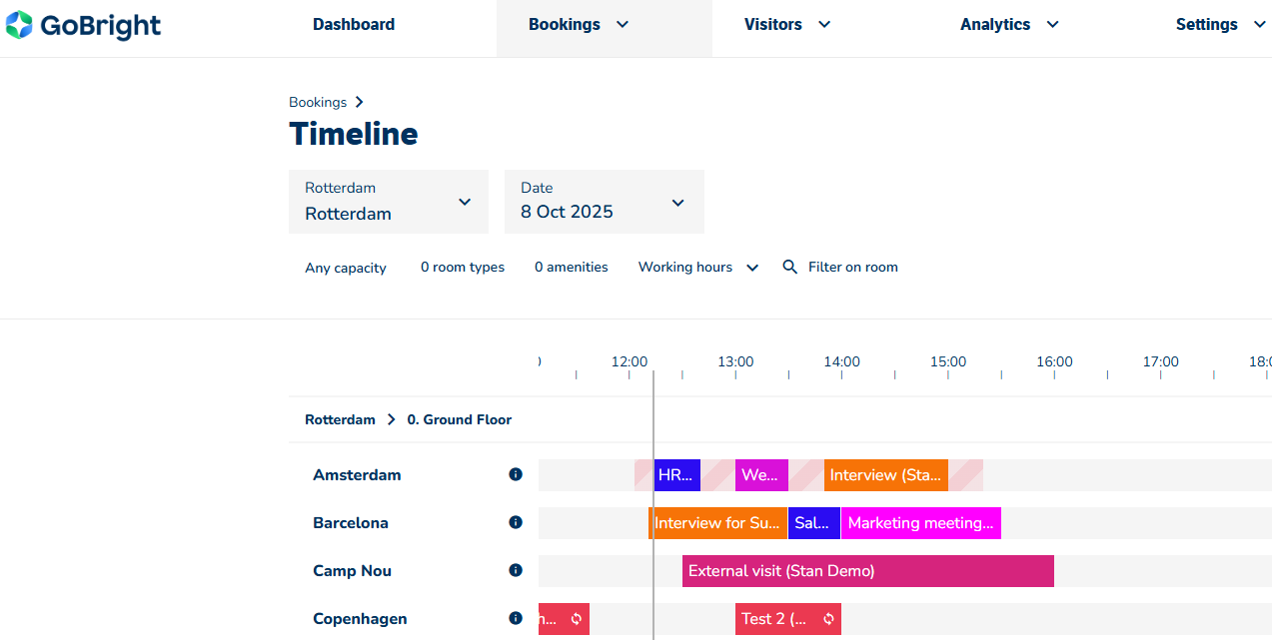Click the Any capacity filter
Viewport: 1272px width, 640px height.
346,268
